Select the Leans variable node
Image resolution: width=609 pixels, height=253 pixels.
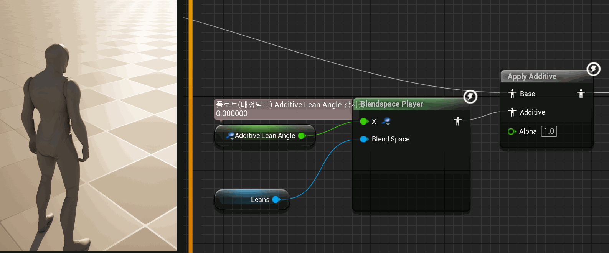252,199
